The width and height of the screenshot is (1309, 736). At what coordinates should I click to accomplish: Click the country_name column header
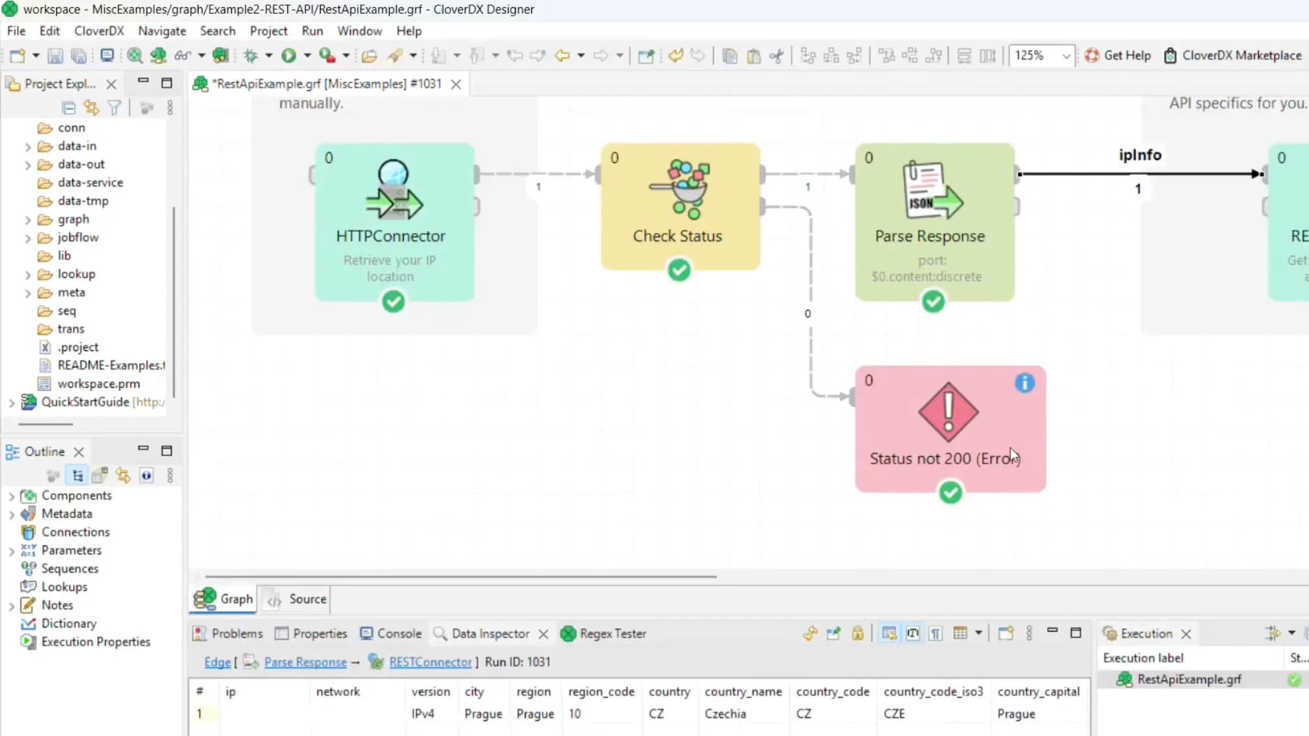pos(743,692)
